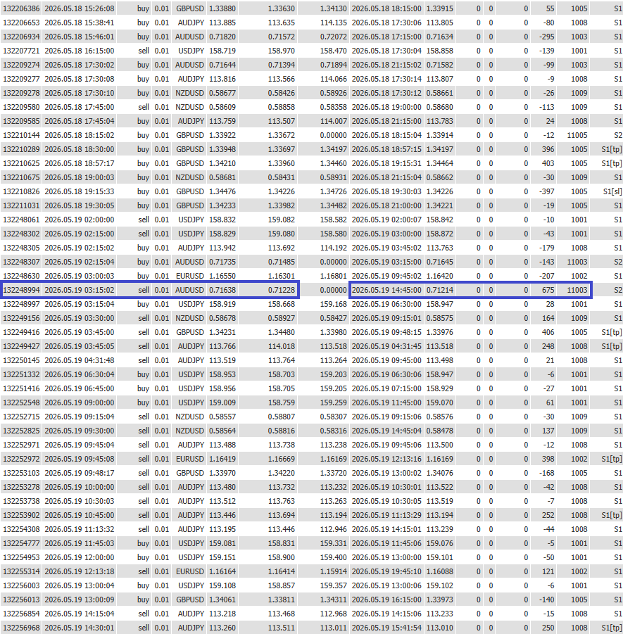
Task: Select stop loss value 113.468
Action: (x=281, y=614)
